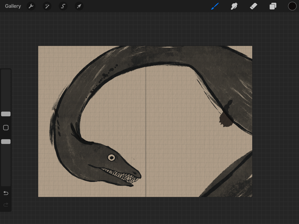Viewport: 299px width, 224px height.
Task: Select the Brush tool
Action: click(x=215, y=6)
